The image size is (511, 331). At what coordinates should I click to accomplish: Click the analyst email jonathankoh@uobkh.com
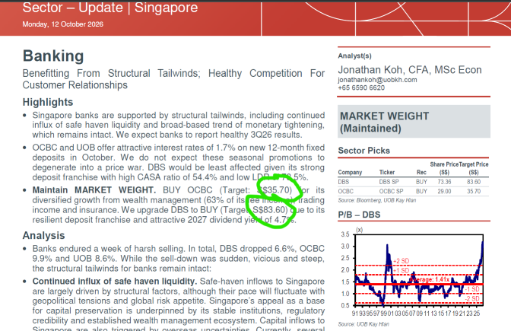[377, 80]
